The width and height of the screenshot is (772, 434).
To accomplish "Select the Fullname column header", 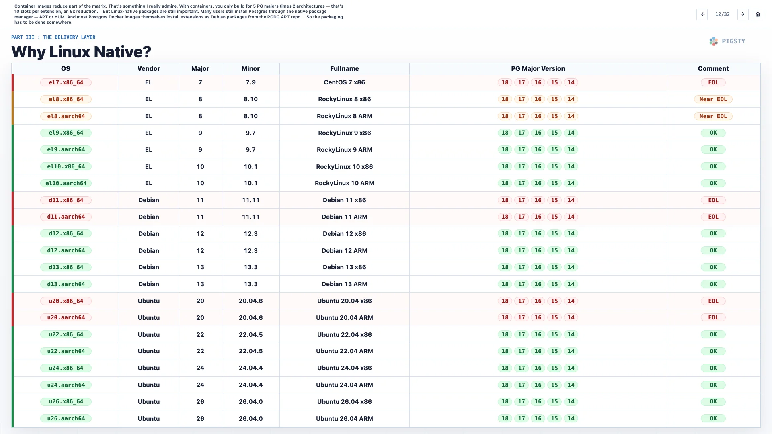I will click(345, 69).
